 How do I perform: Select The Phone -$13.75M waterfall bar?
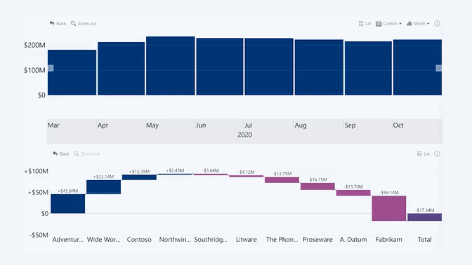tap(282, 179)
